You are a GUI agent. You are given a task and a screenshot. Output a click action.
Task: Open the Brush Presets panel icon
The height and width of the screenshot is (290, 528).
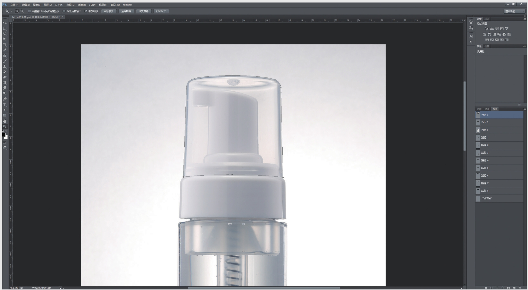click(471, 28)
